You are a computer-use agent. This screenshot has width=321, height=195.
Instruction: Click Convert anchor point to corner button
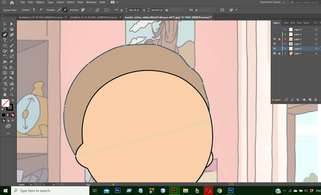point(35,10)
